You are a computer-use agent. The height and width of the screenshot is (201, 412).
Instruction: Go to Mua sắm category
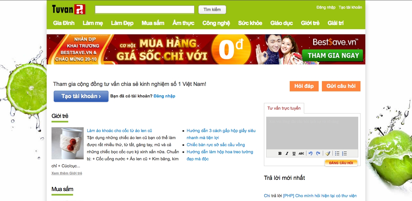(153, 23)
